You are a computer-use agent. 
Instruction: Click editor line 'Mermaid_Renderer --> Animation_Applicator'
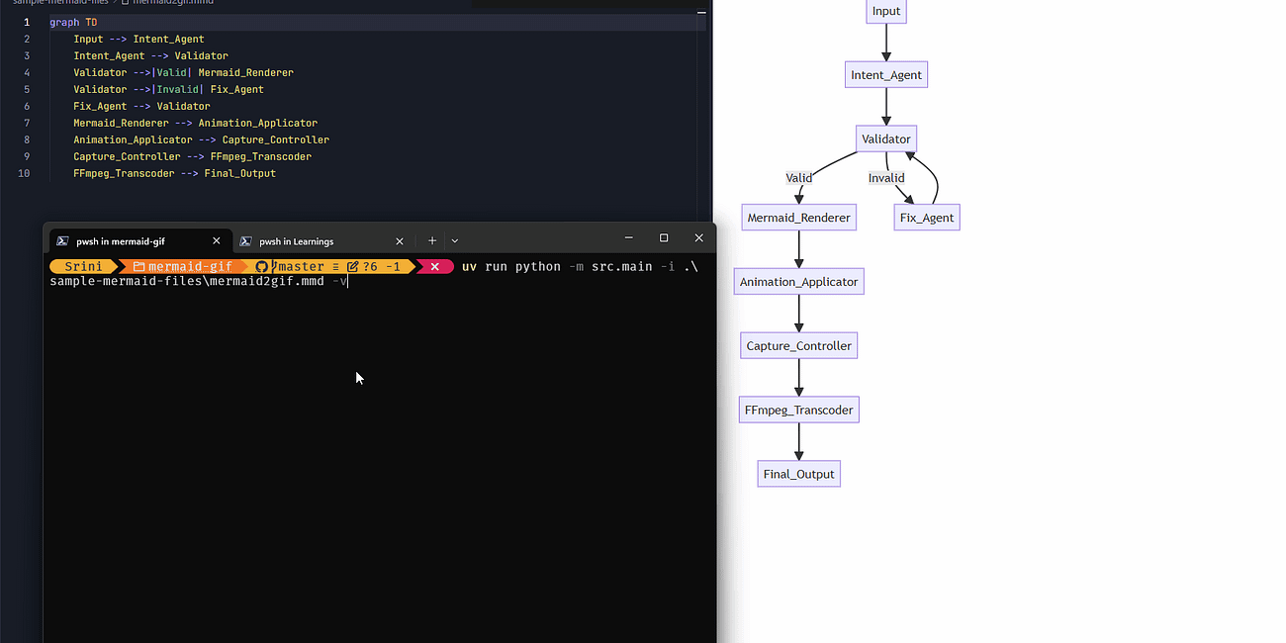pyautogui.click(x=195, y=123)
